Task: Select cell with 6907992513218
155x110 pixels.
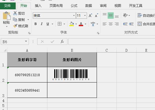Action: (x=27, y=75)
